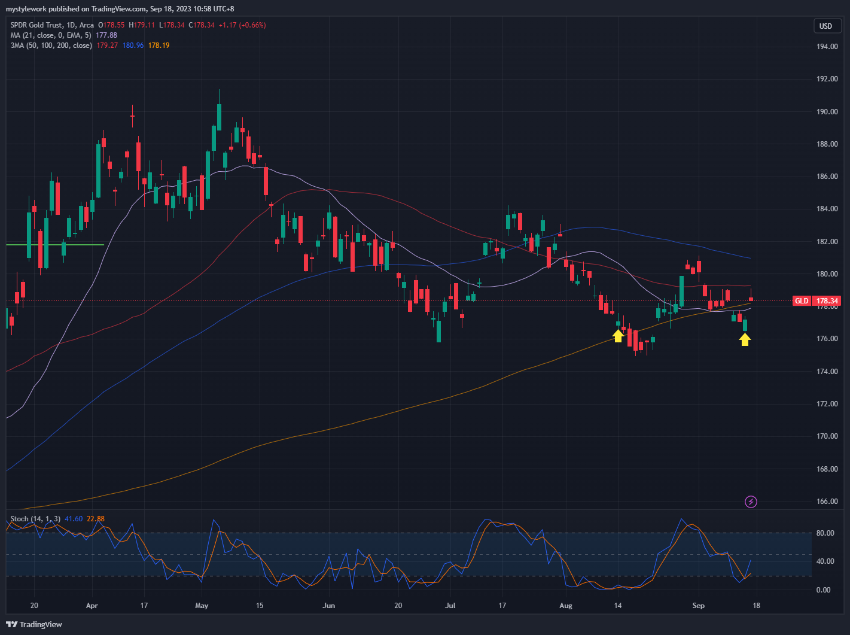Click the Stoch (14, 1, 3) indicator legend
The width and height of the screenshot is (850, 635).
[36, 519]
